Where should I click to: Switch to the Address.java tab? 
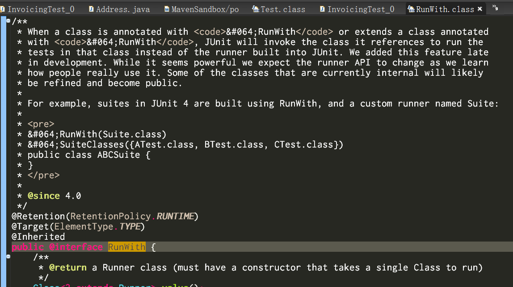point(119,9)
